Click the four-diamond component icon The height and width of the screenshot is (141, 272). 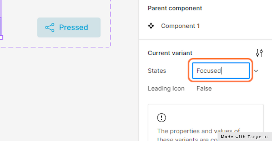point(151,26)
